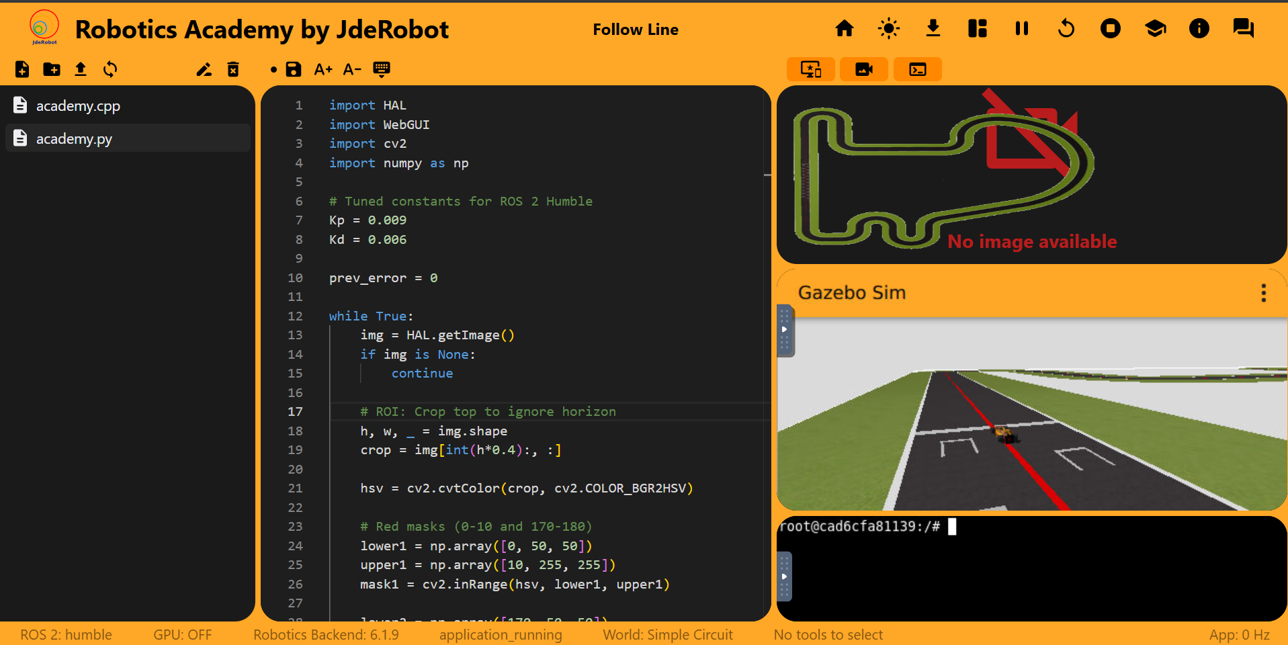Rename the selected file pencil icon

204,69
